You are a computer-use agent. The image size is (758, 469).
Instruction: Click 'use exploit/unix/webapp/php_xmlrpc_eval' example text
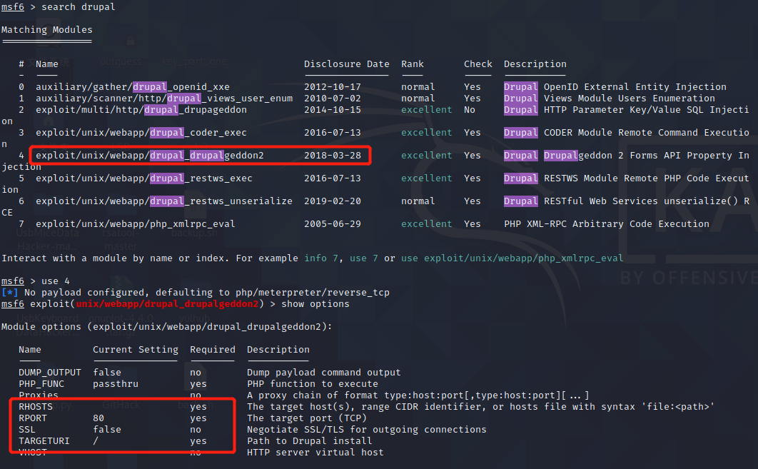512,258
